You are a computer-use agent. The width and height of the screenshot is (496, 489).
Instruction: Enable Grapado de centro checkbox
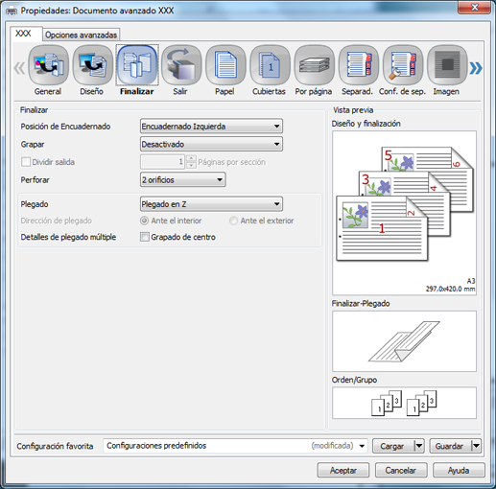coord(145,237)
